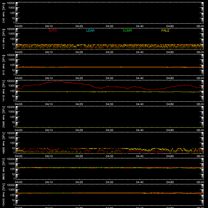
Task: Click 04:30 tick under the 8800 MHz panel
Action: click(109, 182)
